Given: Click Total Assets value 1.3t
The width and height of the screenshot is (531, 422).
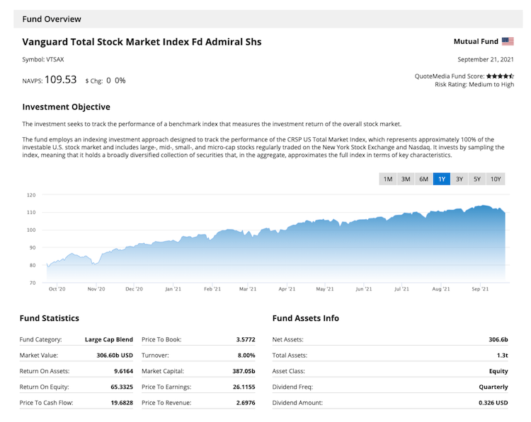Looking at the screenshot, I should tap(502, 356).
